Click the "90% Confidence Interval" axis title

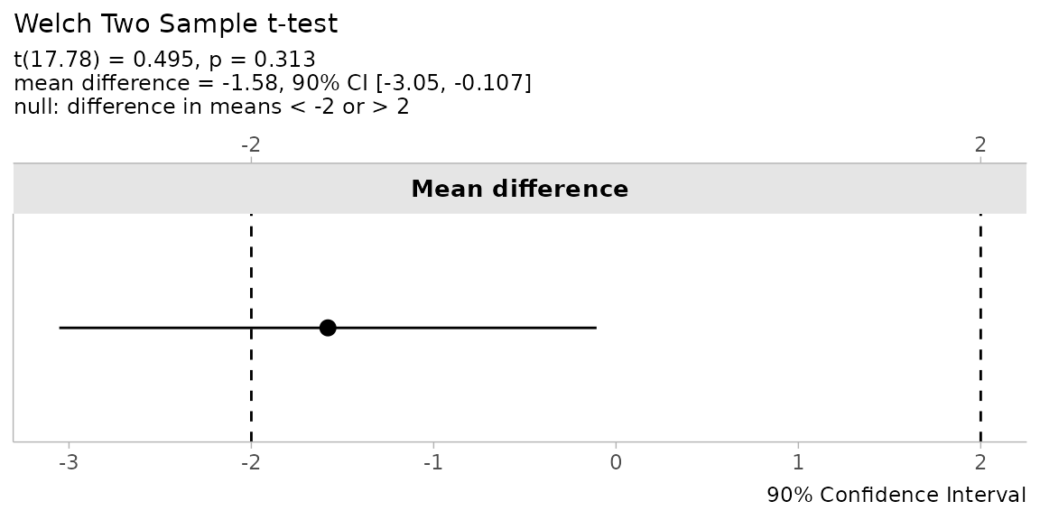(896, 496)
